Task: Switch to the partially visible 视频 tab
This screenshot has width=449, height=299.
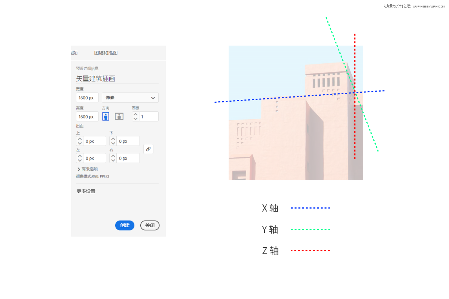Action: (74, 53)
